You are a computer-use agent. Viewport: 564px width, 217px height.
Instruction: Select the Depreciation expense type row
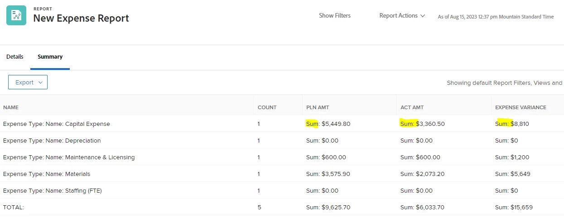[52, 140]
